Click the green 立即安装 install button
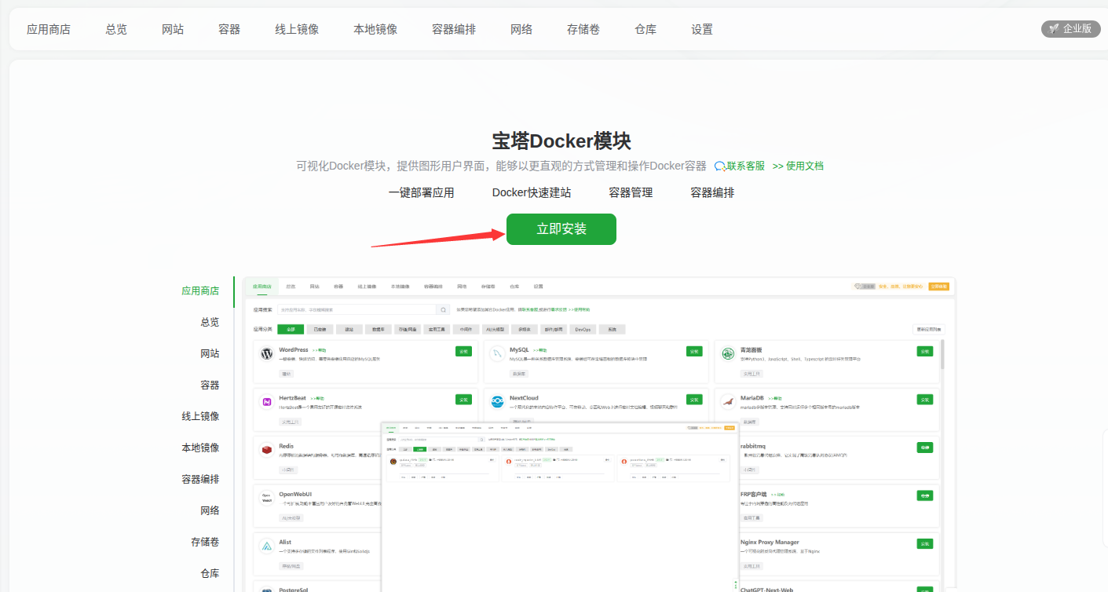The height and width of the screenshot is (592, 1108). [x=561, y=229]
